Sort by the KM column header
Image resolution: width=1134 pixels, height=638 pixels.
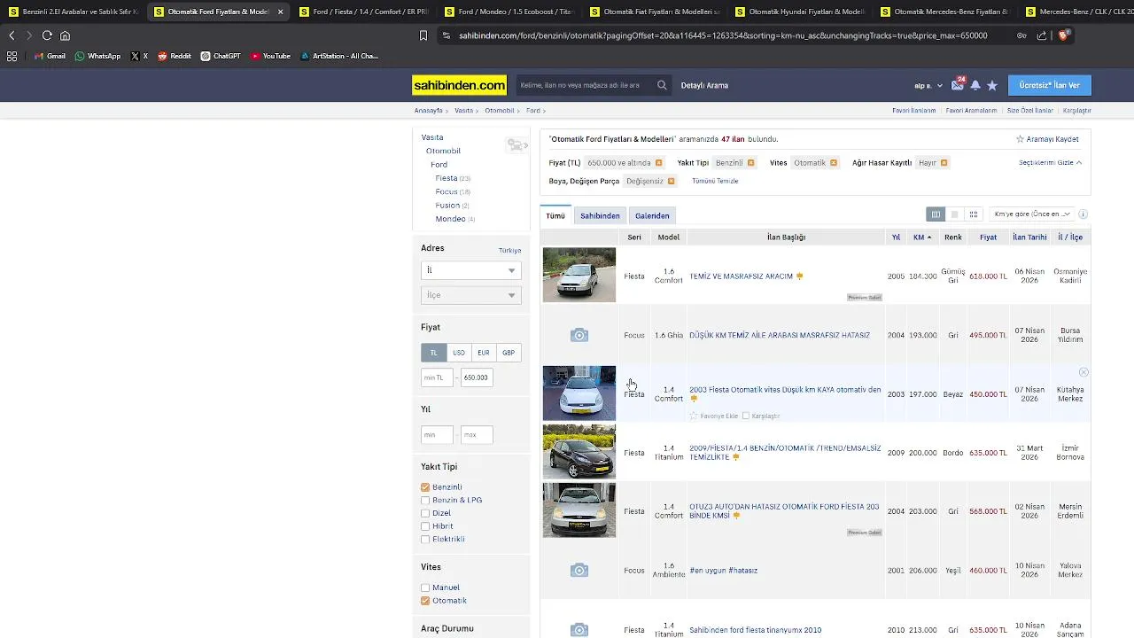tap(922, 237)
